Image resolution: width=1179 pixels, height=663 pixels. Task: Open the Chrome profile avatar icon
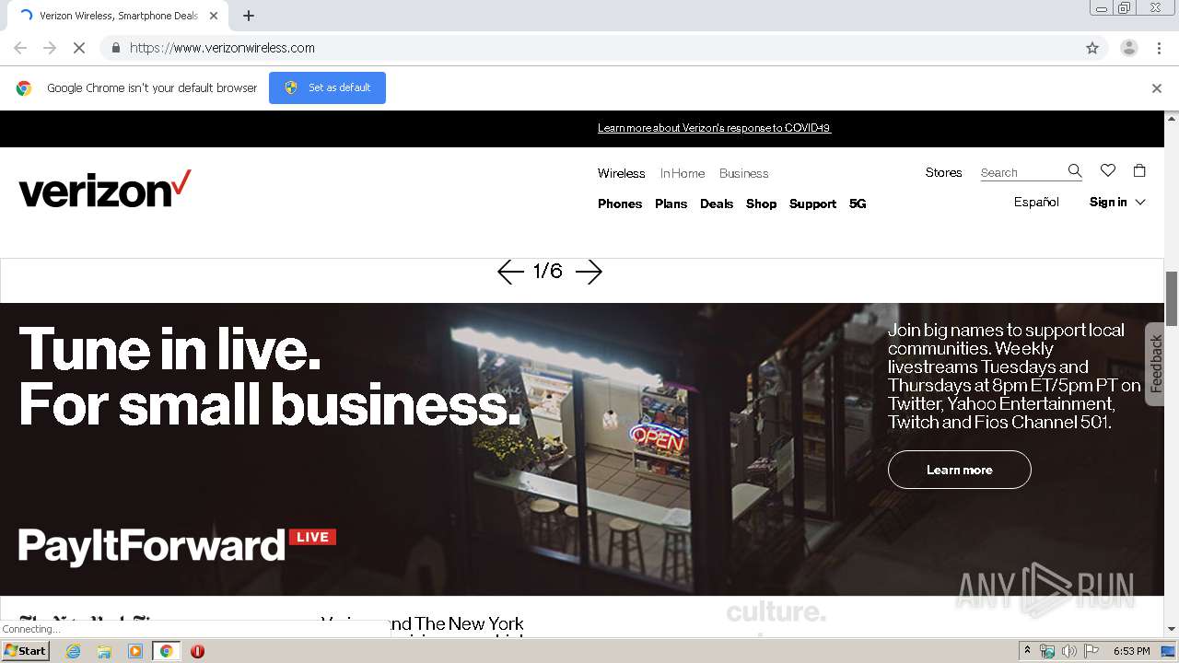[1128, 48]
